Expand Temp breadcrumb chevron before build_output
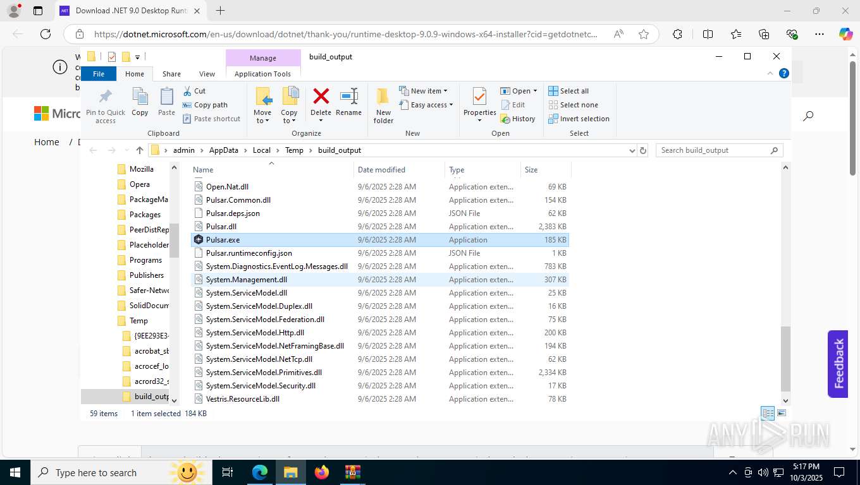 310,150
